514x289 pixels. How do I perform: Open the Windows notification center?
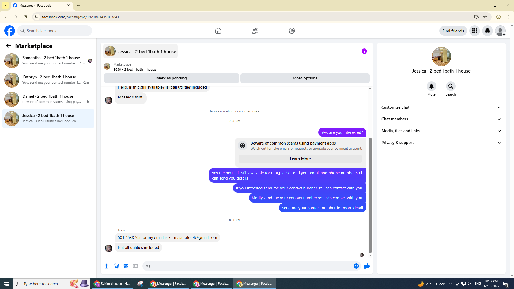tap(506, 284)
